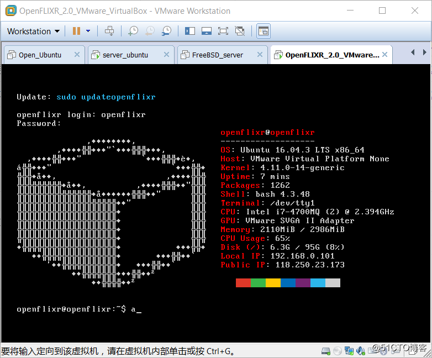432x358 pixels.
Task: Open the Workstation menu
Action: [33, 31]
